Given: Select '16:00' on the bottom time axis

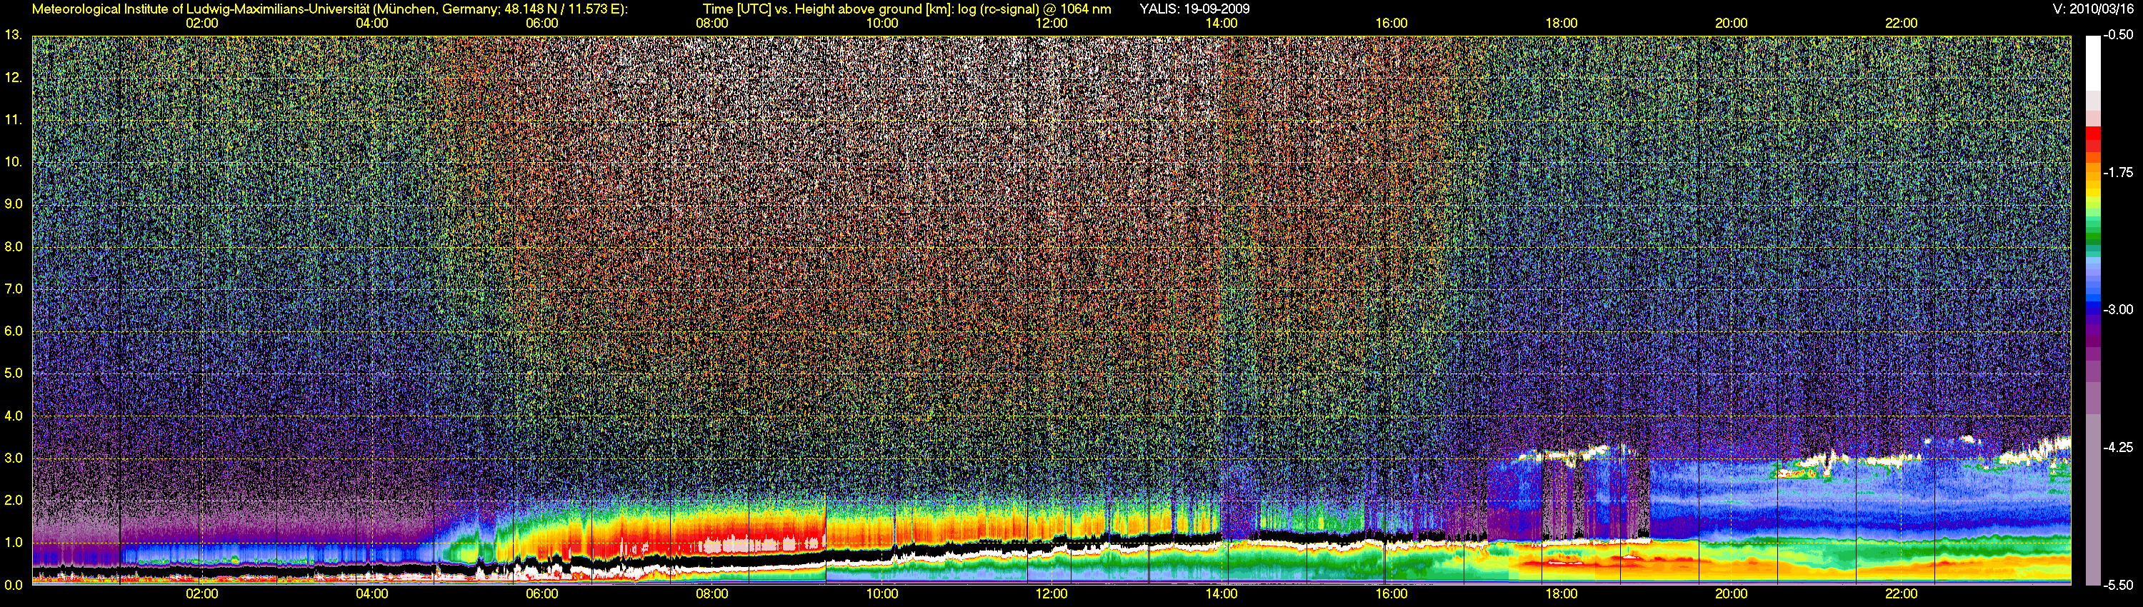Looking at the screenshot, I should click(x=1392, y=593).
